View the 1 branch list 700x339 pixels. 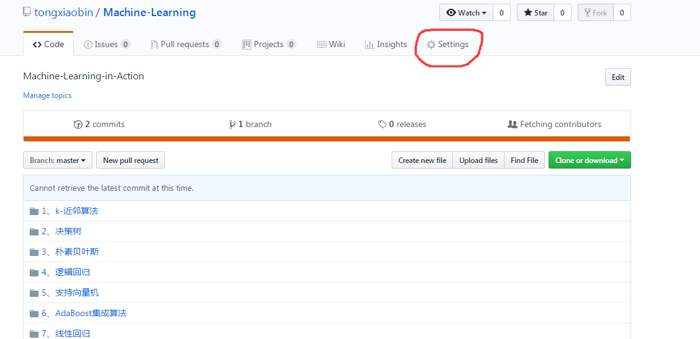tap(250, 124)
